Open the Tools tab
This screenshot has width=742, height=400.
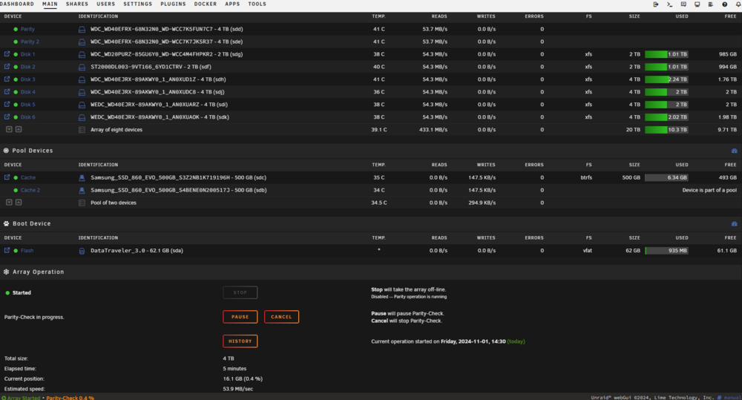pyautogui.click(x=257, y=4)
